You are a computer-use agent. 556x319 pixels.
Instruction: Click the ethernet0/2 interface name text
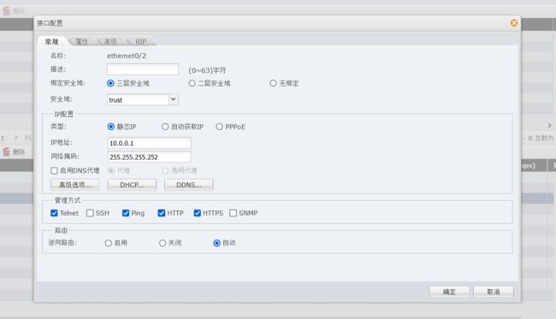(x=127, y=56)
